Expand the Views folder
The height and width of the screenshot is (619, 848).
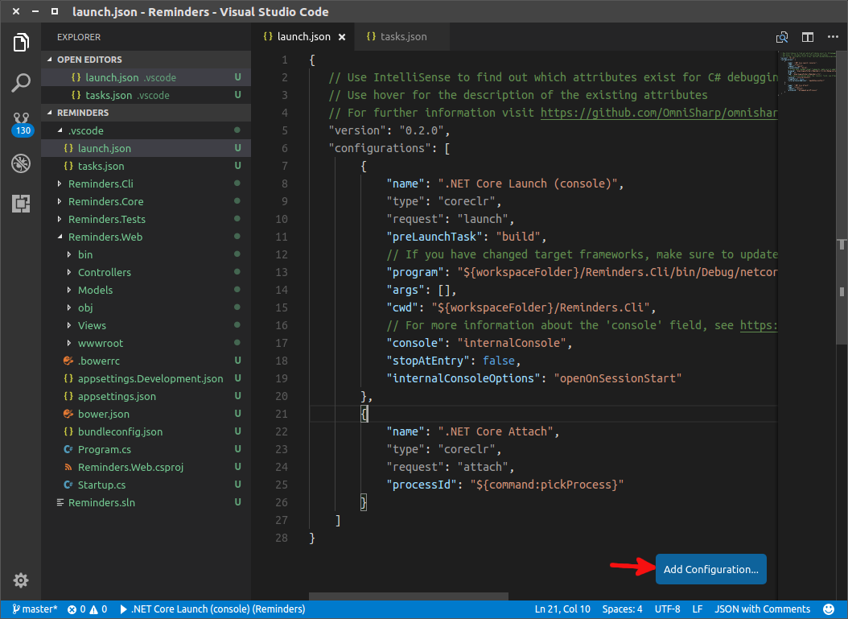146,325
